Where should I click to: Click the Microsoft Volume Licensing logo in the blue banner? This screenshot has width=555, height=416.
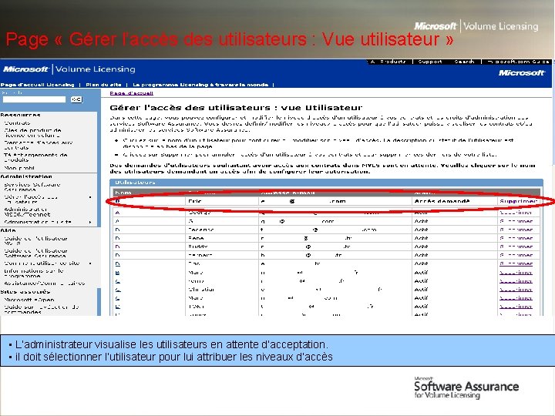click(69, 69)
